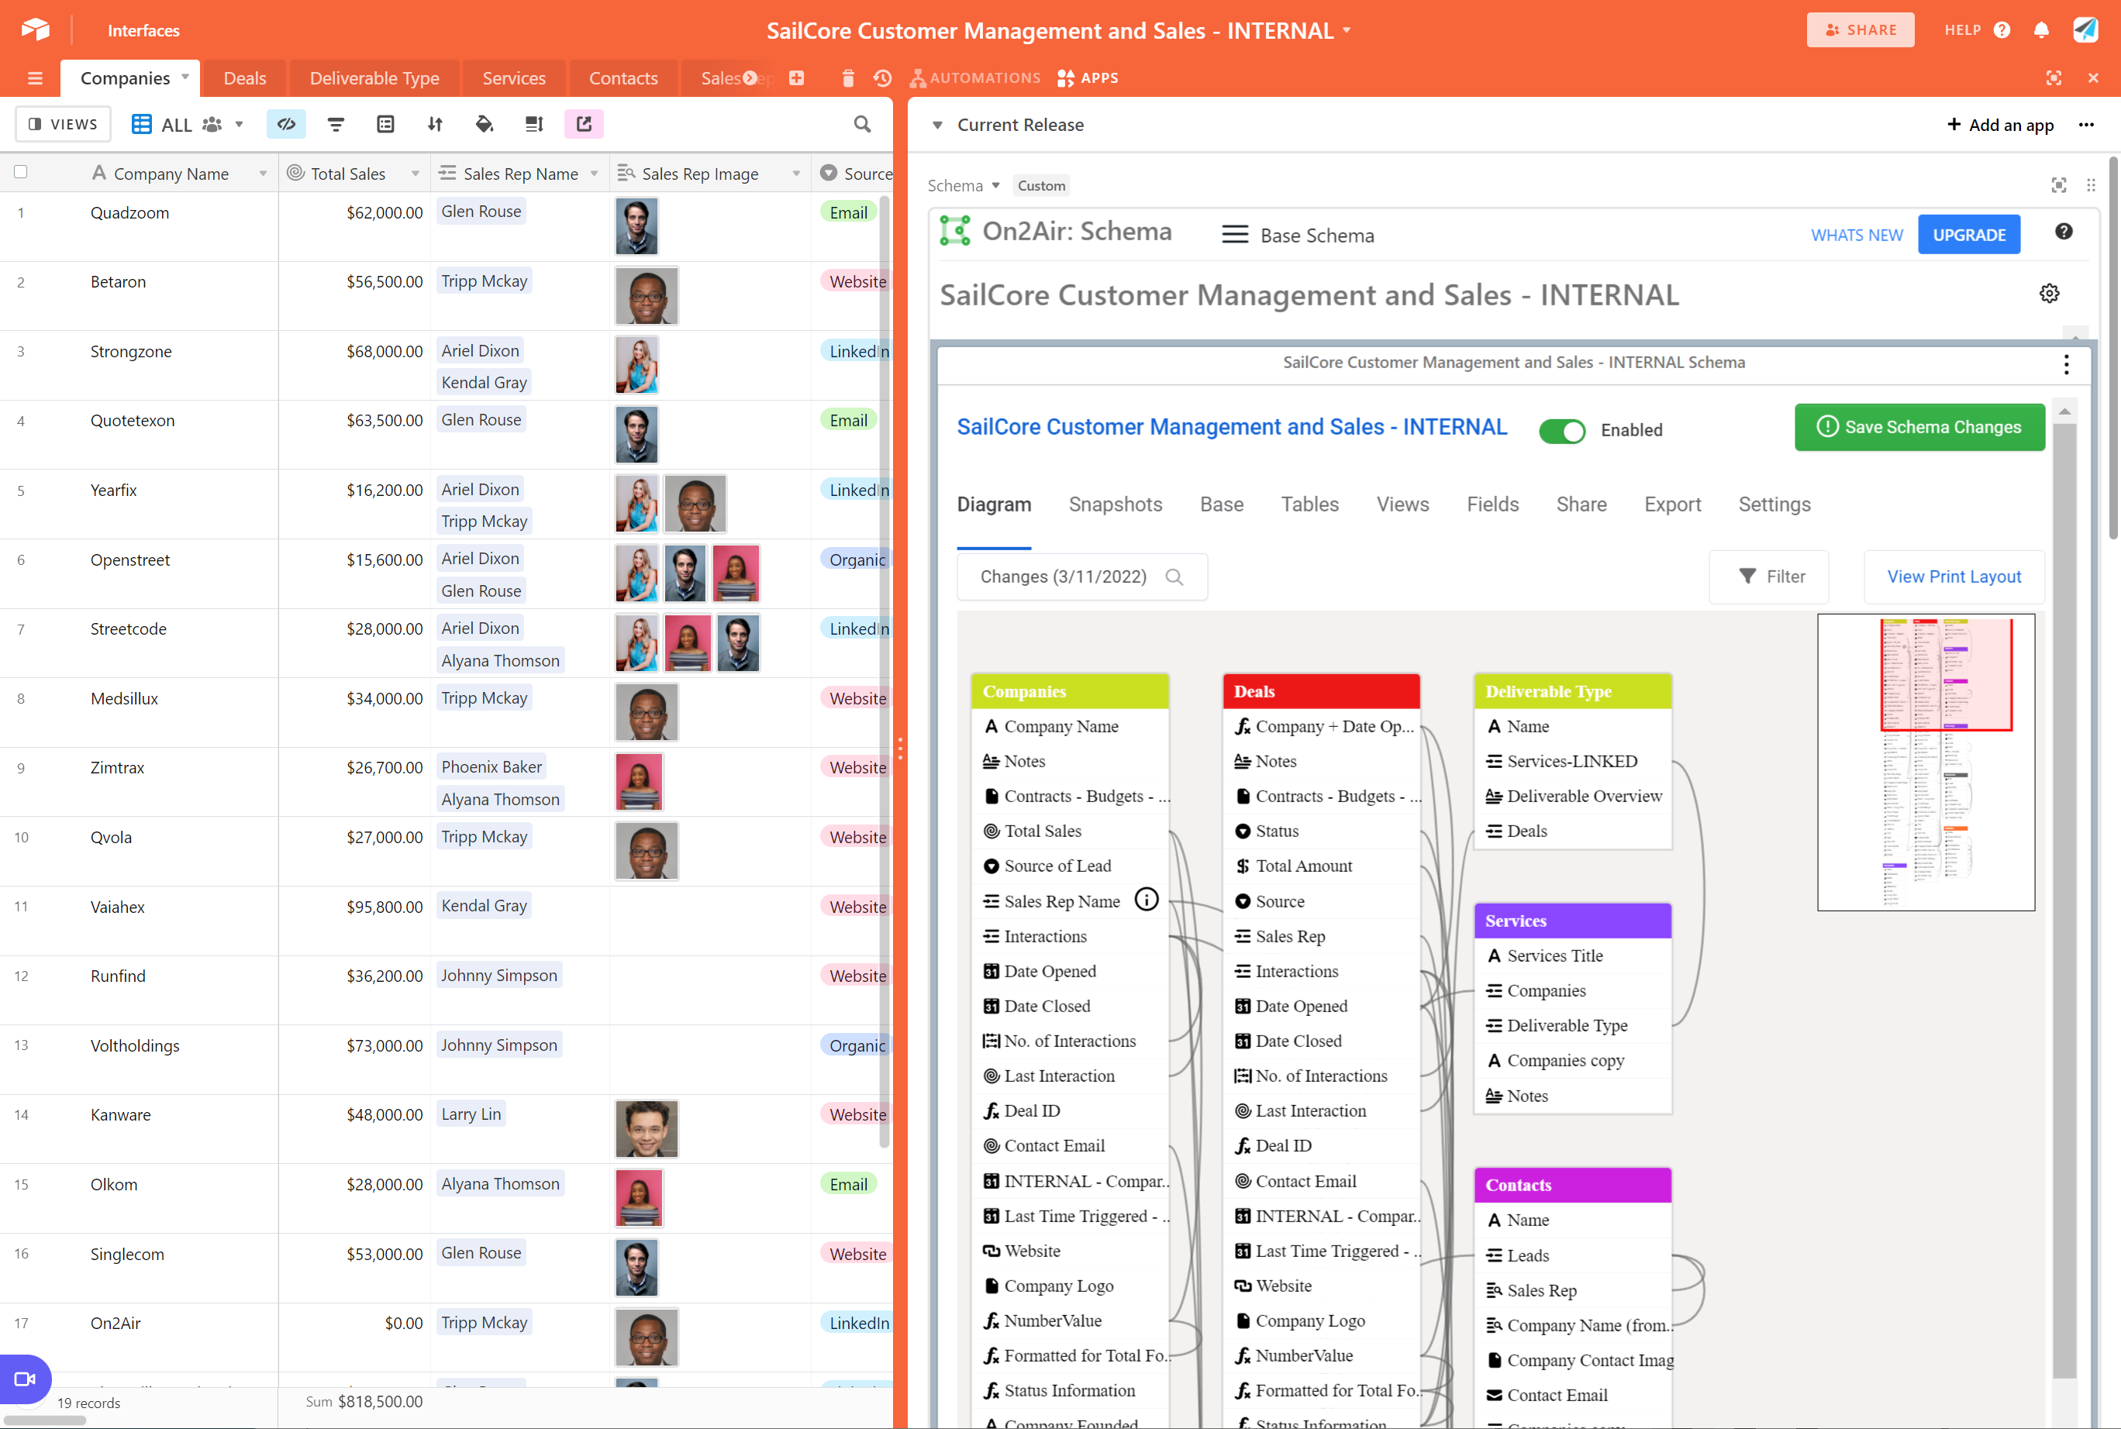Check the select-all rows checkbox
Screen dimensions: 2121x1429
(x=21, y=172)
